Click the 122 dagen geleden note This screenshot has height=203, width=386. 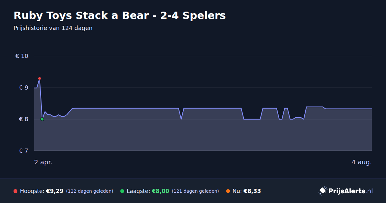tap(90, 191)
